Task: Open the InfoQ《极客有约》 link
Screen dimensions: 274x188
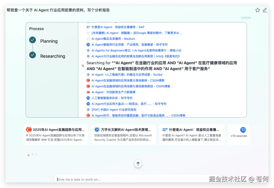Action: (135, 56)
